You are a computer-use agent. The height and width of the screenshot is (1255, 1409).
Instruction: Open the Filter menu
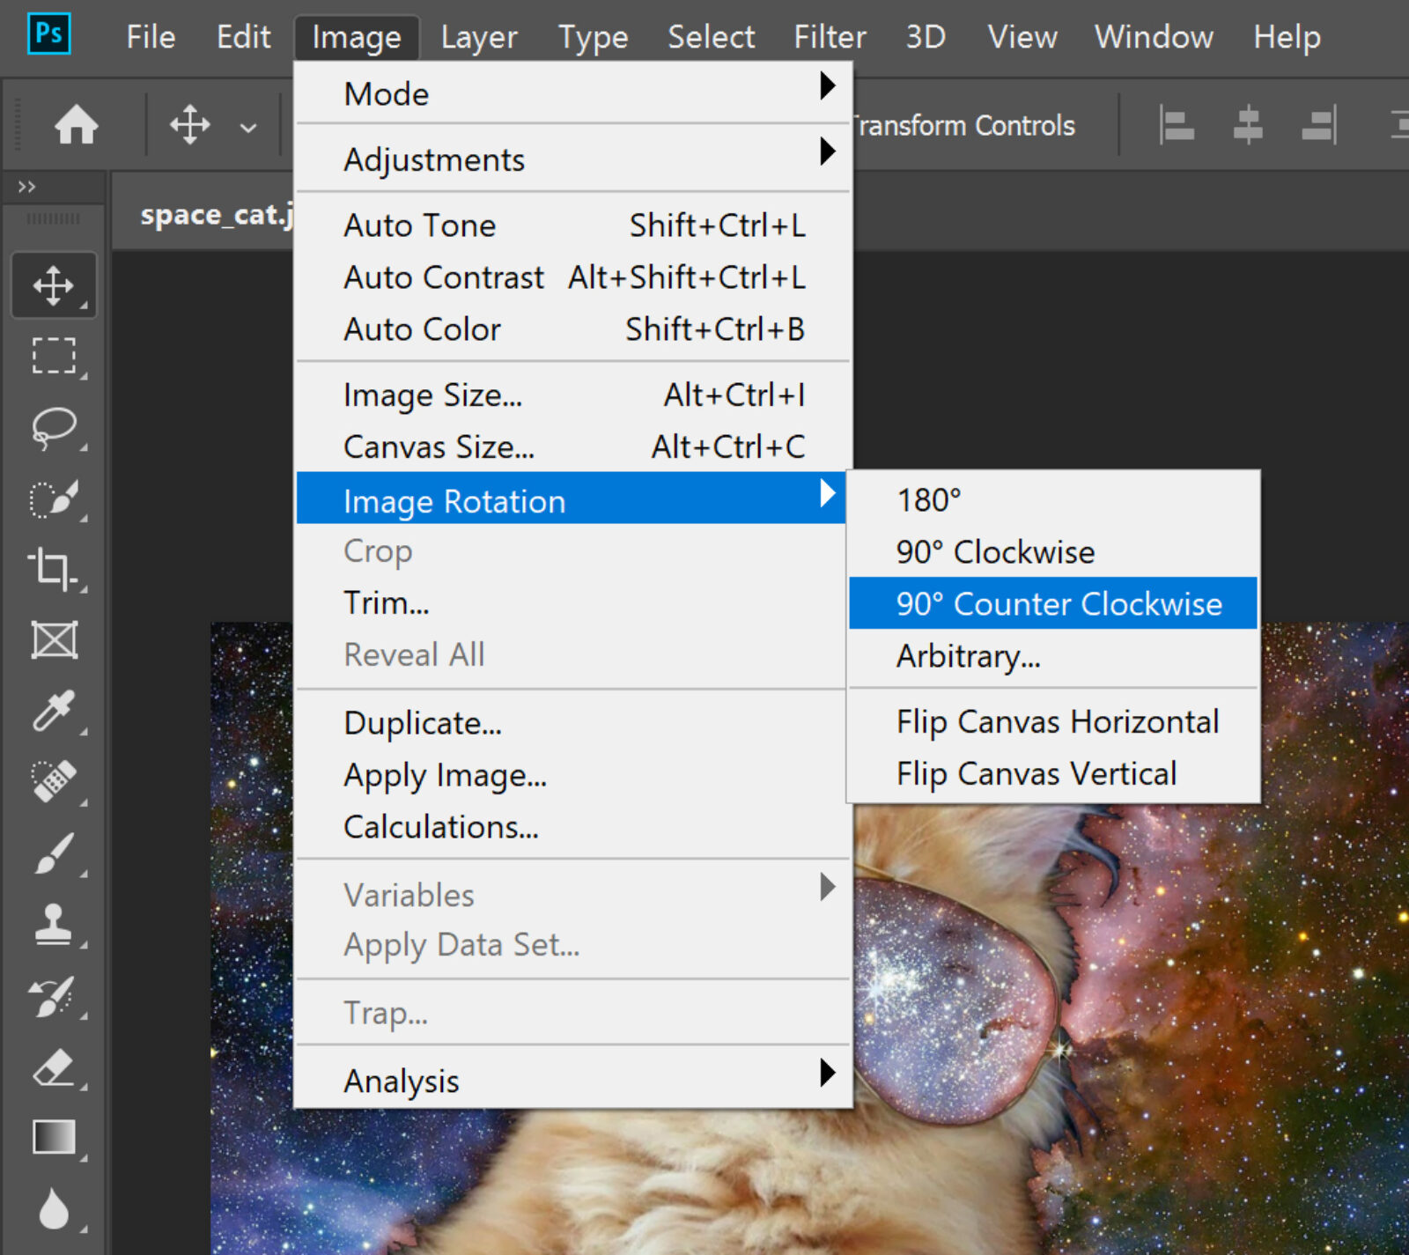(x=830, y=37)
